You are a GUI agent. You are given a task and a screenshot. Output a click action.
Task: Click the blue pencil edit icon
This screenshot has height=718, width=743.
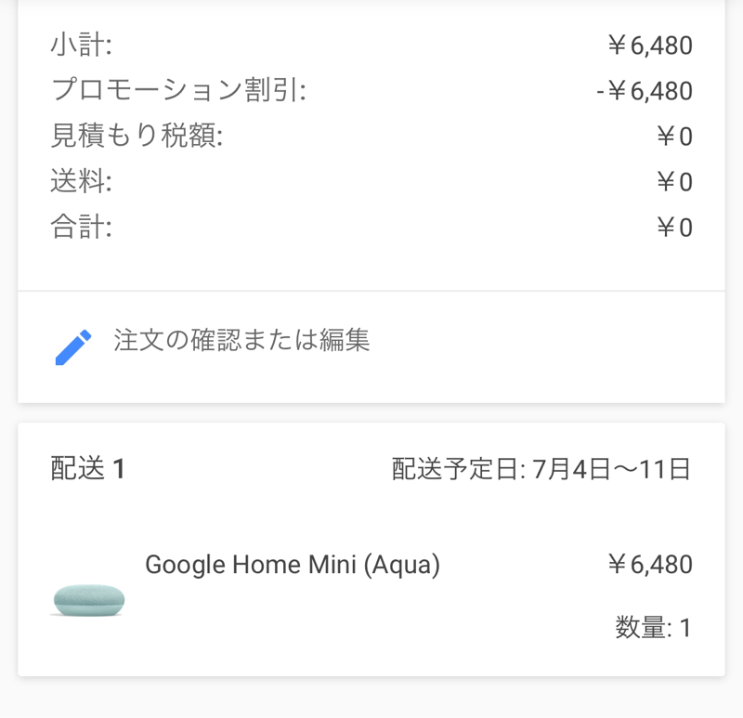(x=73, y=347)
